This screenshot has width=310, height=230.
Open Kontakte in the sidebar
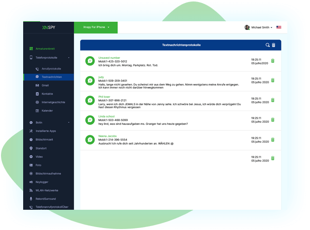[x=47, y=94]
